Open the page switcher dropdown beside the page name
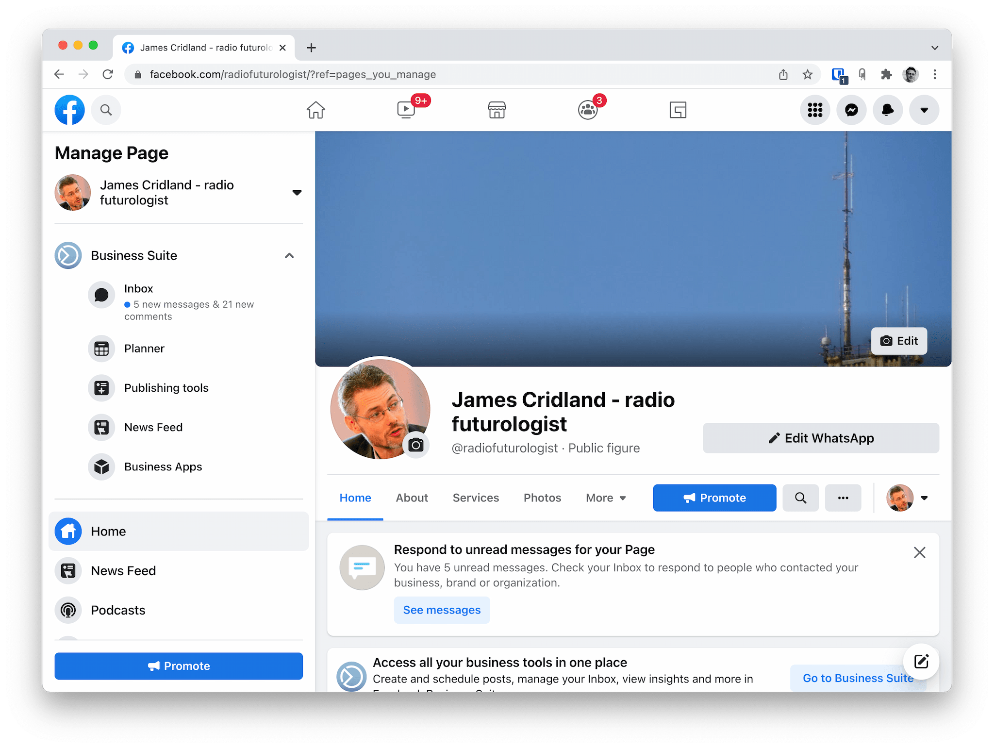 (297, 192)
